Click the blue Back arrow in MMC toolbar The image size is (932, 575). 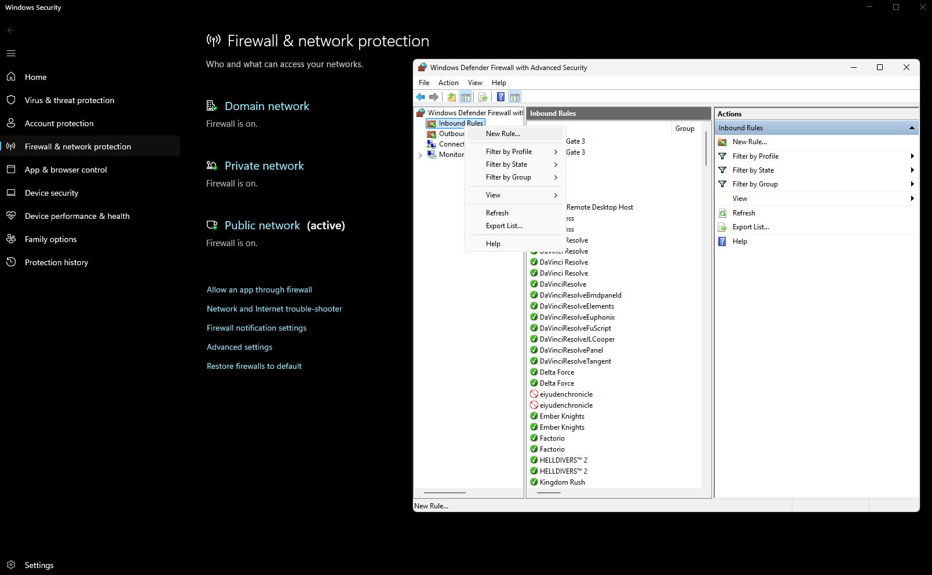(421, 97)
